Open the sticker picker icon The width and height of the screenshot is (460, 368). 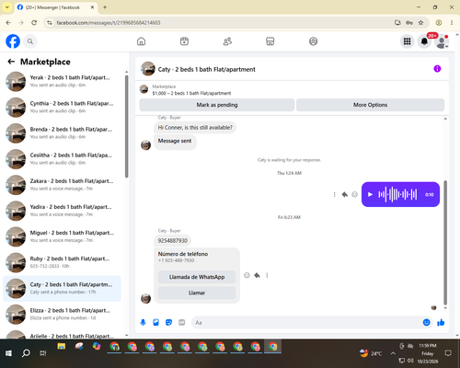(x=168, y=322)
